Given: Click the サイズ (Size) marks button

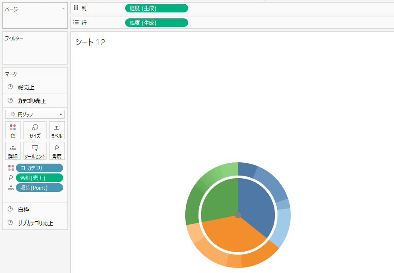Looking at the screenshot, I should (x=35, y=130).
